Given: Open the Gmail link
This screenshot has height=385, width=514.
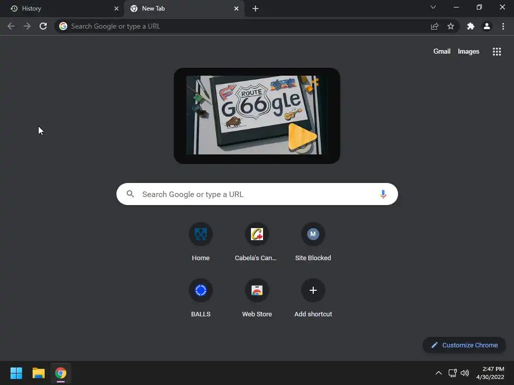Looking at the screenshot, I should click(442, 52).
